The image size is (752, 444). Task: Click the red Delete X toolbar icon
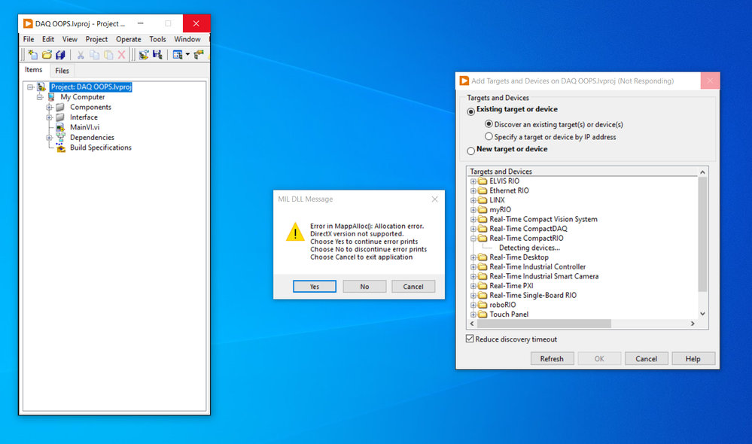pos(122,55)
